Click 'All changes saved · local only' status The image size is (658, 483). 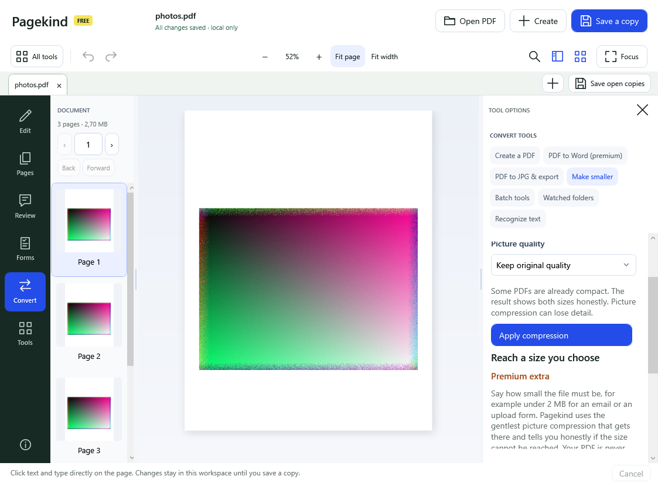196,28
